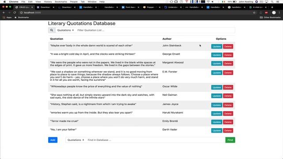Open the Bookmarks menu
The image size is (283, 159).
click(61, 2)
